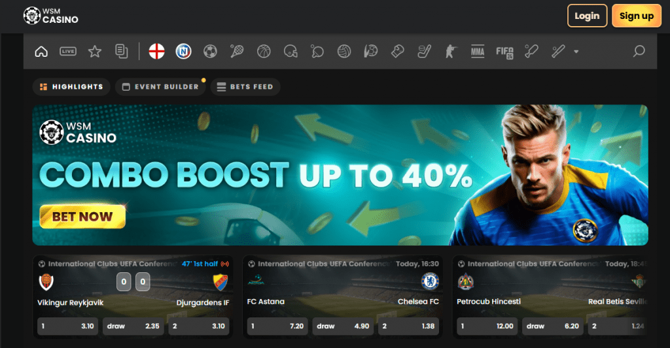Select the FIFA 24 esports icon
Image resolution: width=670 pixels, height=348 pixels.
pyautogui.click(x=504, y=52)
